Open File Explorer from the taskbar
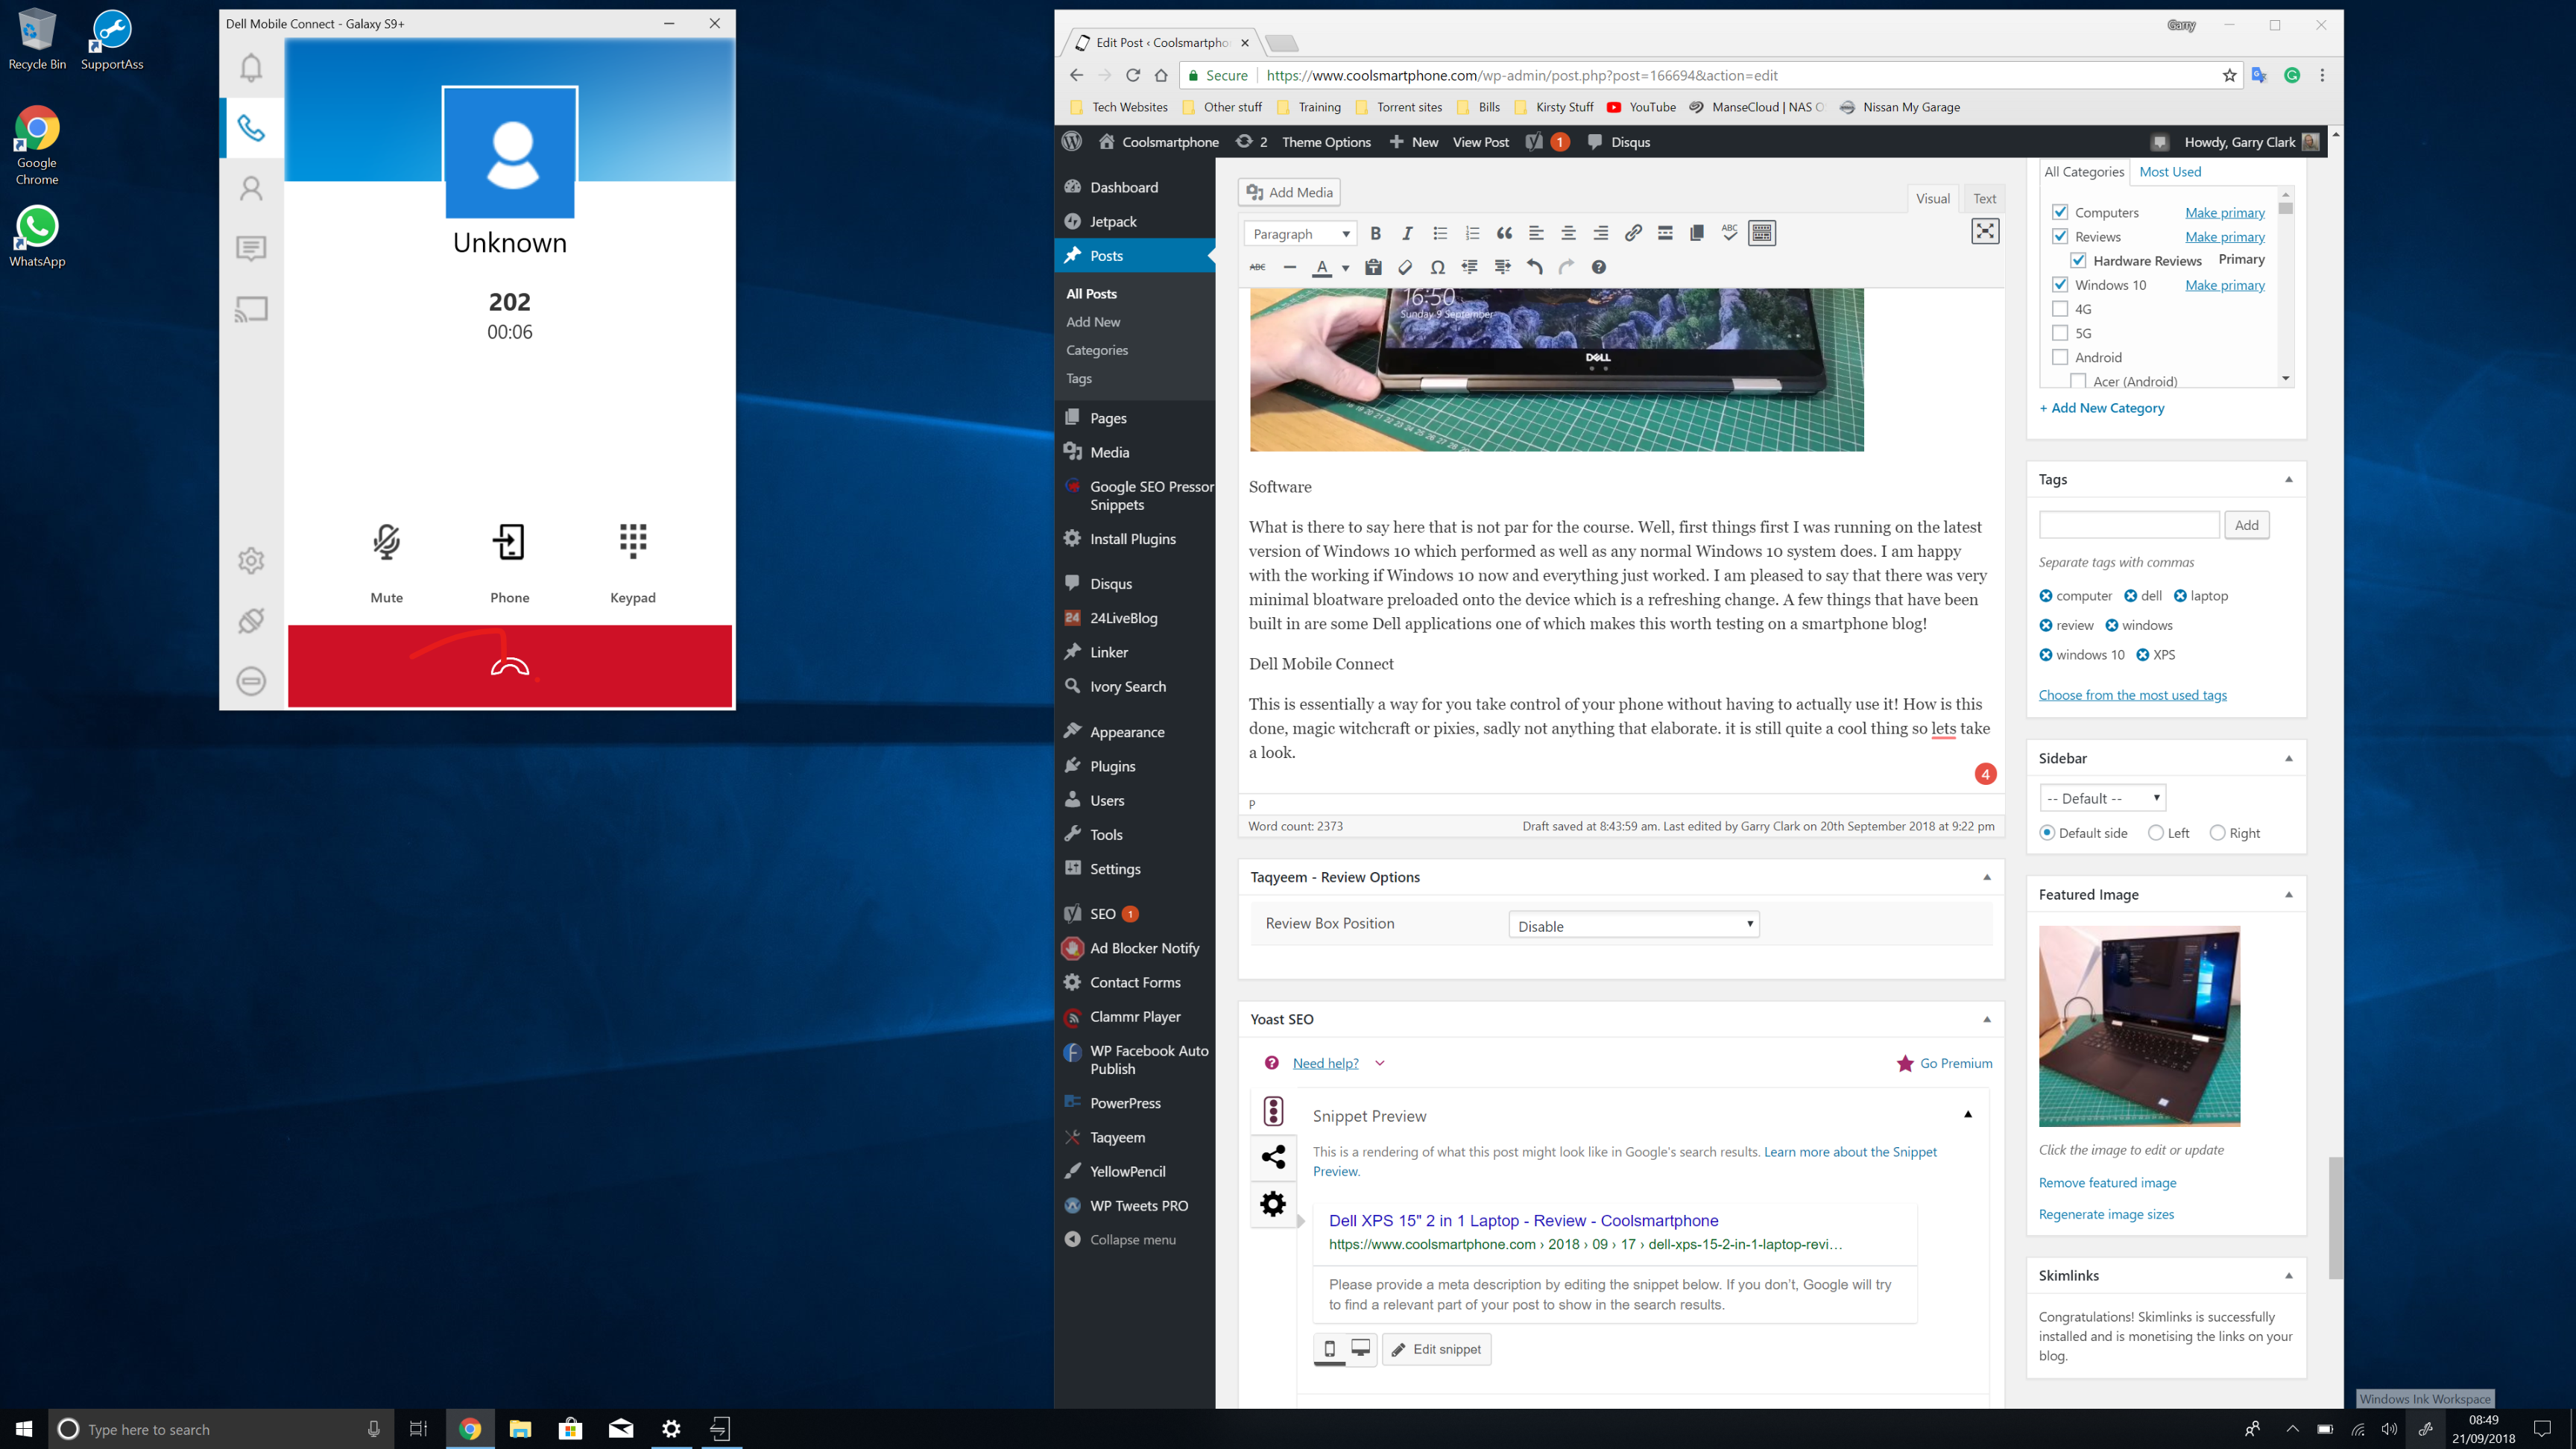 [520, 1428]
